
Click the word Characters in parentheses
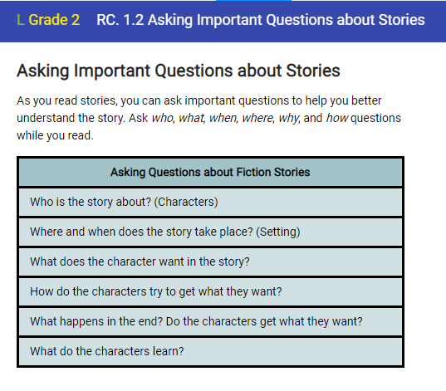(x=186, y=202)
